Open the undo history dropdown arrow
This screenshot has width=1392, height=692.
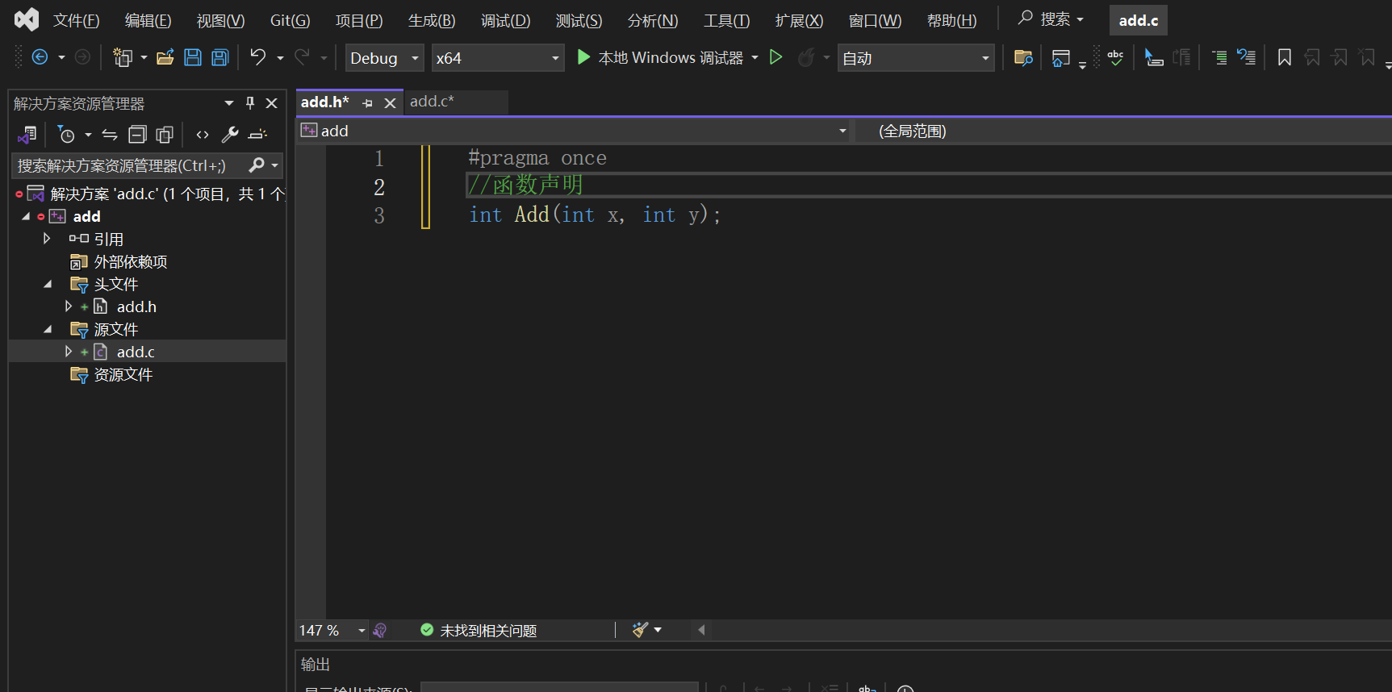pos(280,58)
